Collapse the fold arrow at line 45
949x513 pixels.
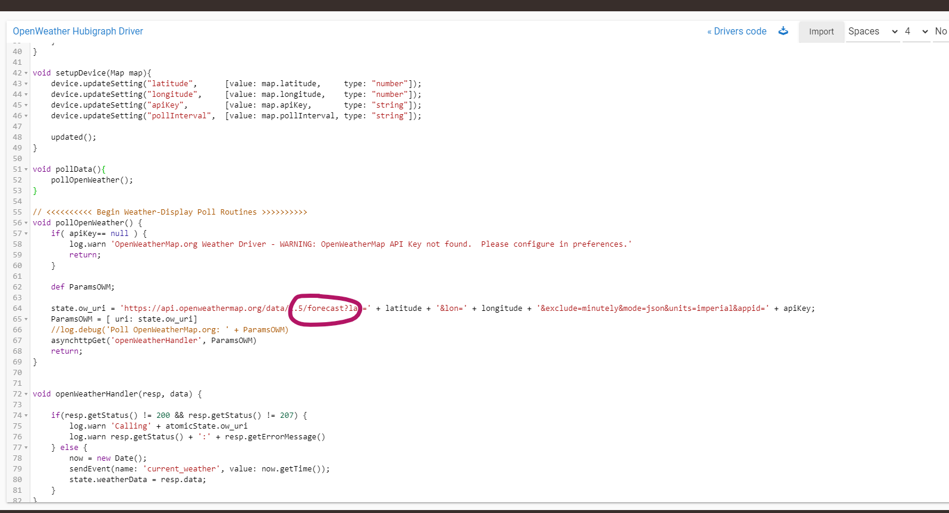(26, 105)
